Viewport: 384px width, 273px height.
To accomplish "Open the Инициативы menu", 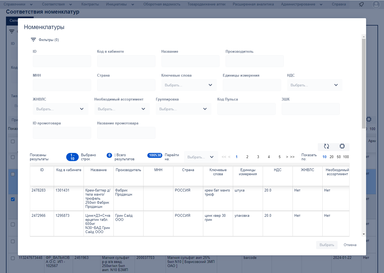I will [120, 4].
